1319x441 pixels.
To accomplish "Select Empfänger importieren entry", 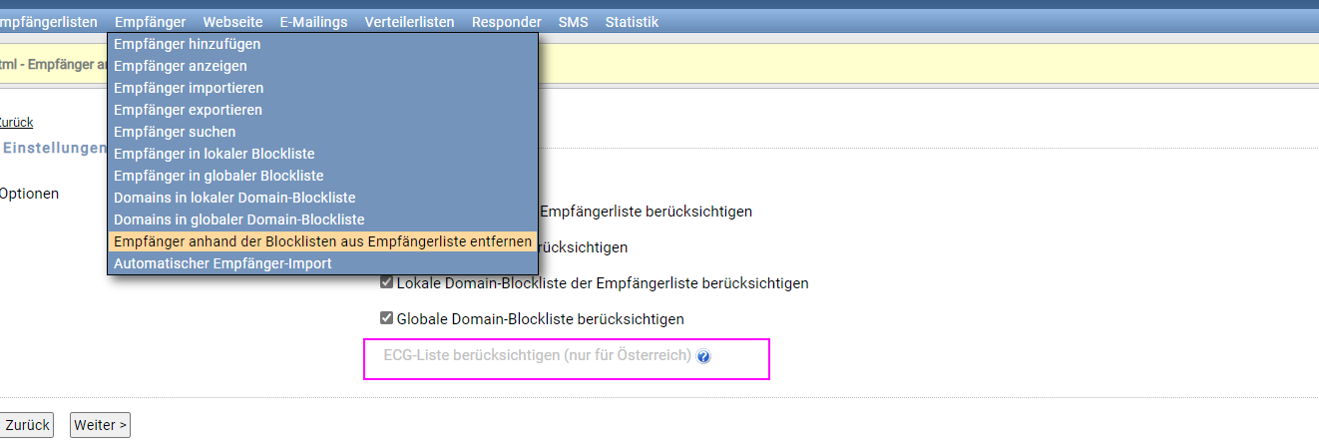I will tap(322, 88).
